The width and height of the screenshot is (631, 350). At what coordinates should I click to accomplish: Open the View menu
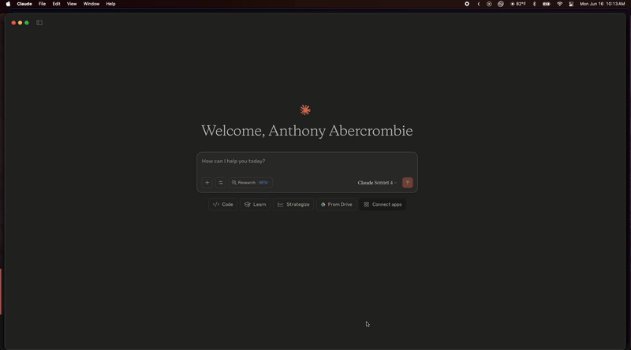pos(72,4)
